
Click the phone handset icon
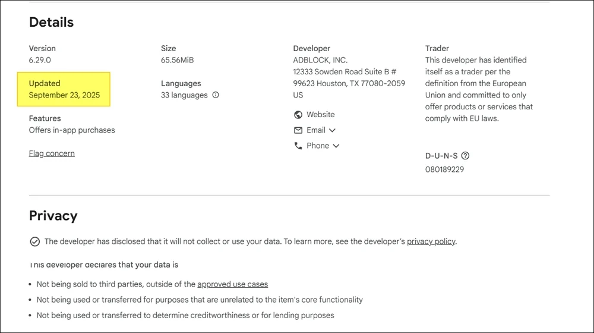click(298, 146)
